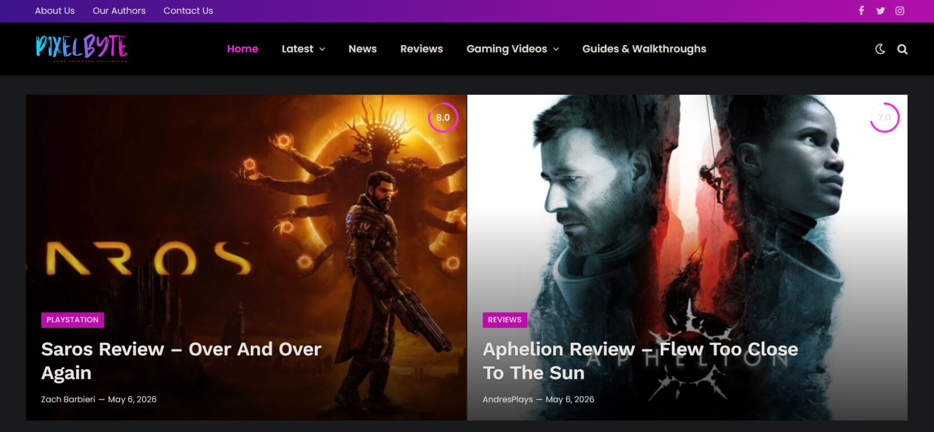Visit the Contact Us link
This screenshot has width=934, height=432.
point(188,11)
